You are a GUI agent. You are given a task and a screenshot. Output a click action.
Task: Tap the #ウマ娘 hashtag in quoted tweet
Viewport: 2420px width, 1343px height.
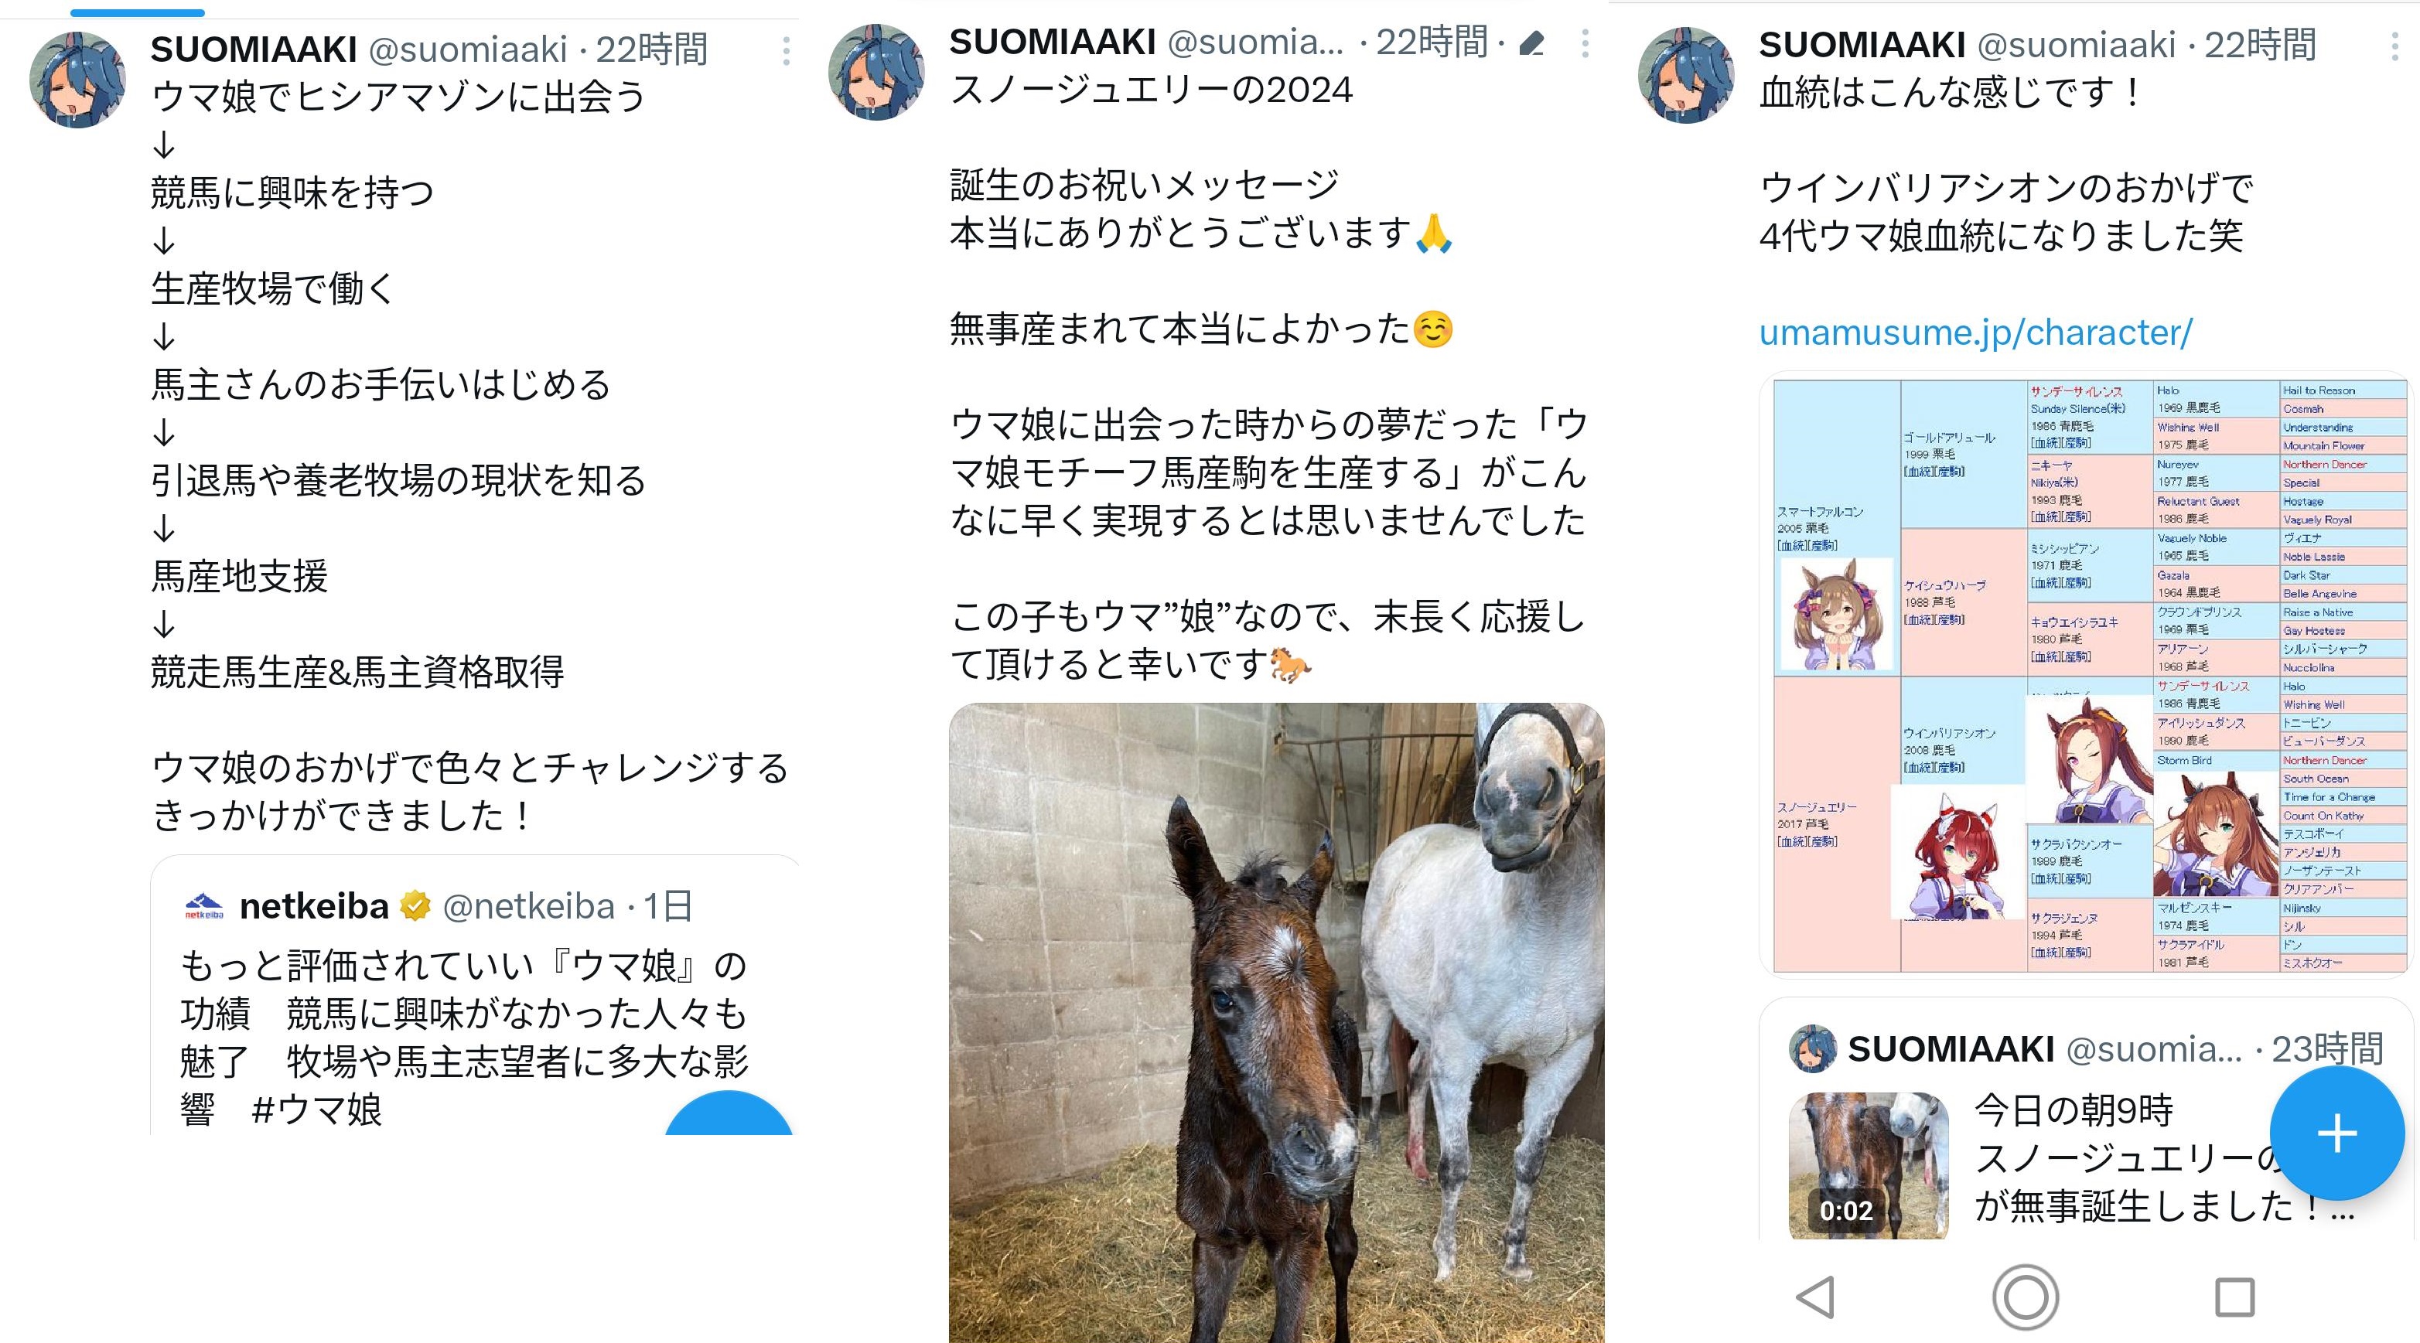coord(316,1110)
